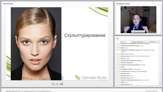Viewport: 163px width, 92px height.
Task: Select Дзгоева Анна's 'более светлый' message
Action: (133, 56)
